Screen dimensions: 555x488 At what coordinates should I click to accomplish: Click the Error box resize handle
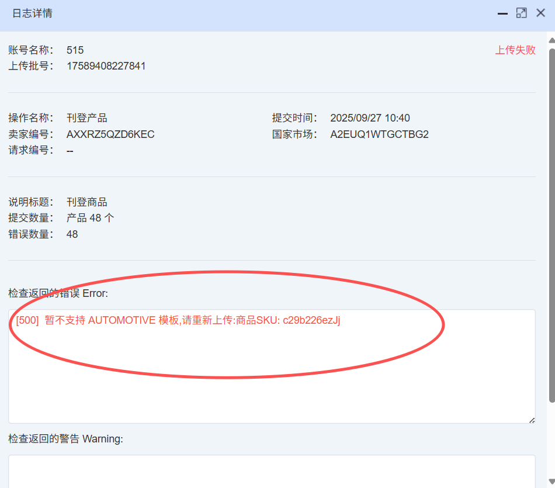pyautogui.click(x=531, y=419)
